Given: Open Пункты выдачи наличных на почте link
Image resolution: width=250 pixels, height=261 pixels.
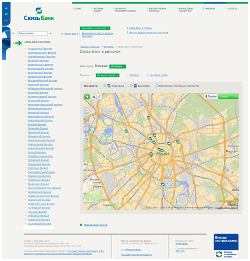Looking at the screenshot, I should (x=149, y=33).
